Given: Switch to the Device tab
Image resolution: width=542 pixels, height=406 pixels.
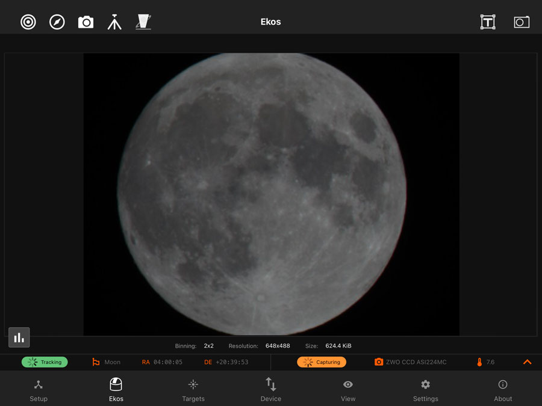Looking at the screenshot, I should click(x=270, y=390).
